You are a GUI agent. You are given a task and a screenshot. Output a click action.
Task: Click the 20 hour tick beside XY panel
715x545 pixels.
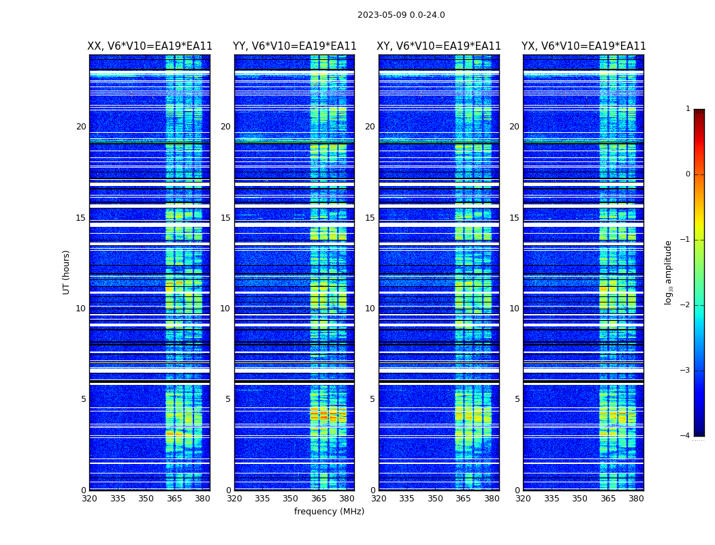click(370, 127)
